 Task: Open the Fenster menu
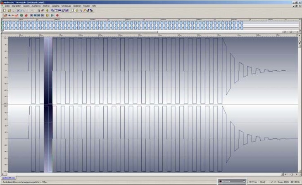[x=86, y=6]
